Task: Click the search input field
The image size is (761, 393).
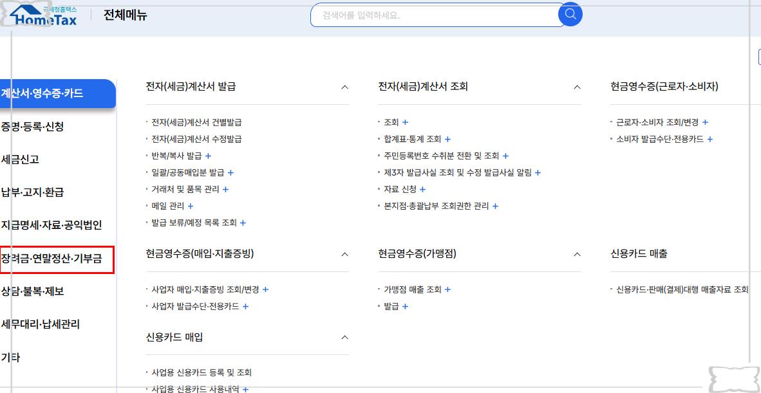Action: [x=431, y=14]
